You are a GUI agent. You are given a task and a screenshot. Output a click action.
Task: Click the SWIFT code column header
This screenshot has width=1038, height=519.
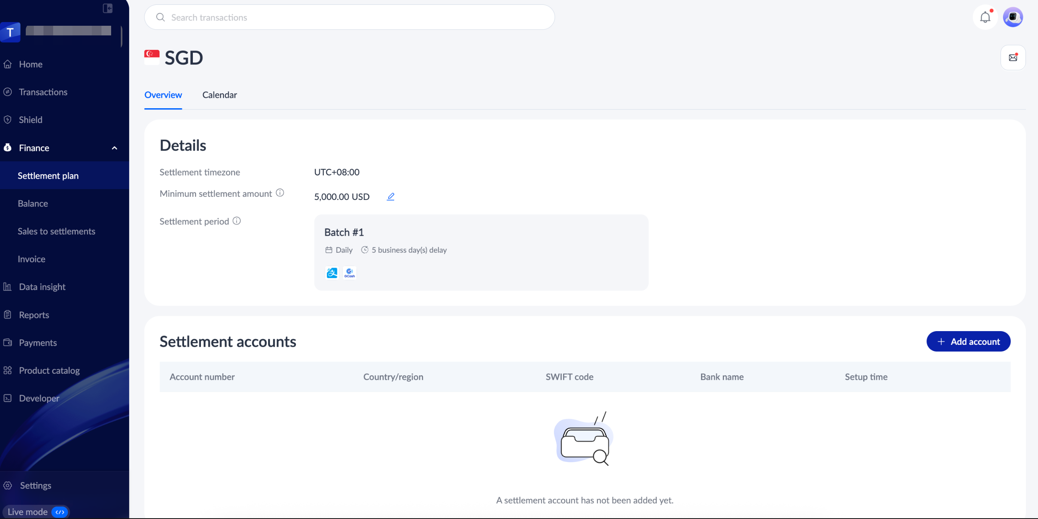(569, 377)
